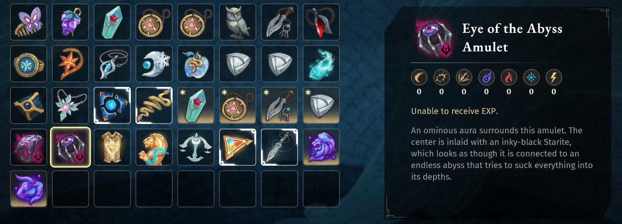The width and height of the screenshot is (622, 224).
Task: Select the snake-wrapped apple item
Action: tap(196, 64)
